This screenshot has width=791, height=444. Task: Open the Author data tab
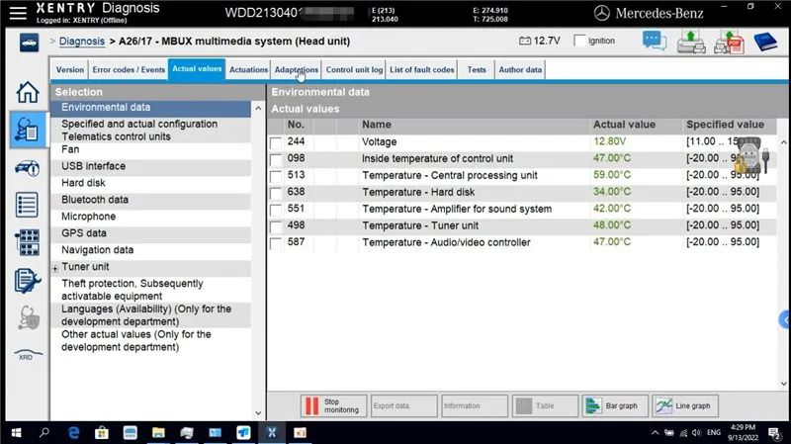click(520, 69)
